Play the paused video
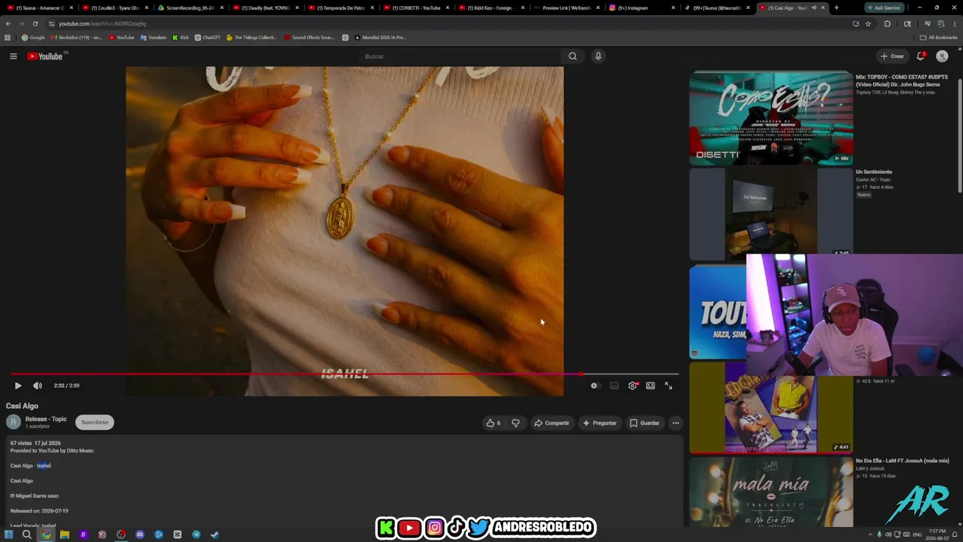 (18, 385)
